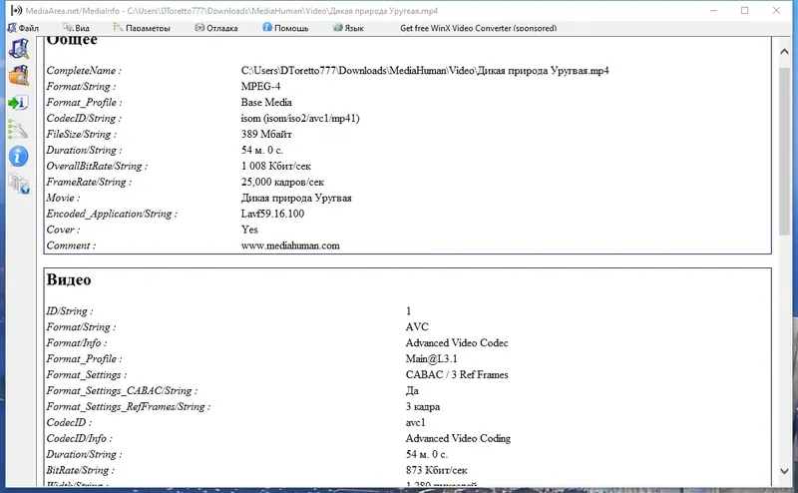The image size is (798, 493).
Task: Click the MPEG-4 format value
Action: pyautogui.click(x=260, y=86)
